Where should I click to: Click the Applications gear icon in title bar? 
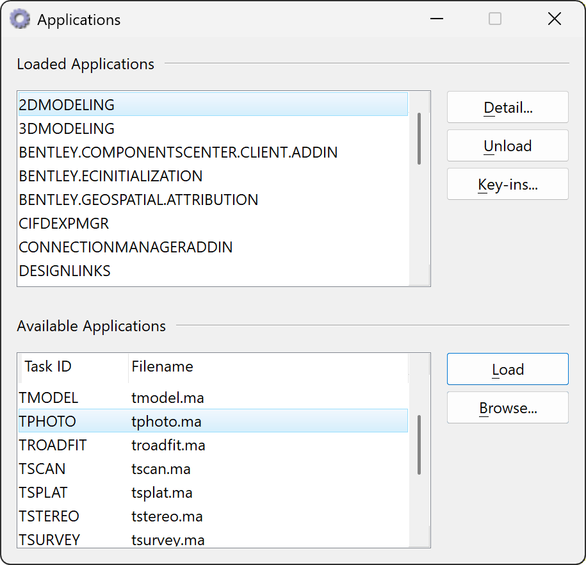(20, 19)
